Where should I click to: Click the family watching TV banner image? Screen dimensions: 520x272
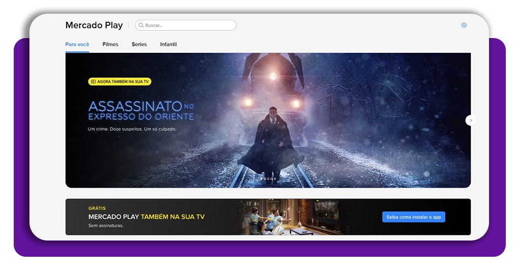(x=294, y=217)
